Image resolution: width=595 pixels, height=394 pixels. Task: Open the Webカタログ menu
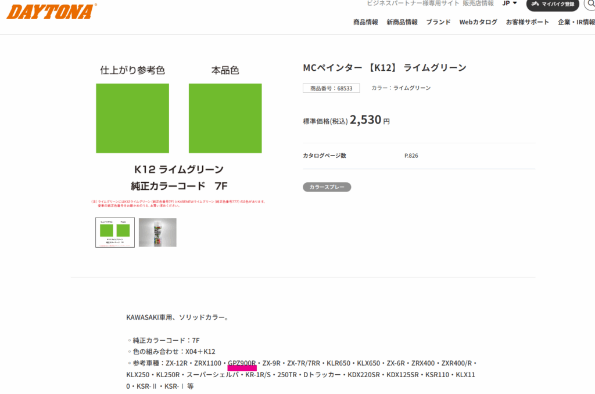click(x=478, y=22)
